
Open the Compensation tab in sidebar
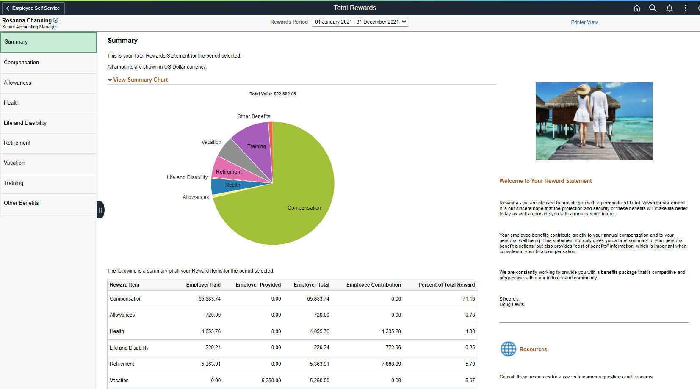coord(48,63)
